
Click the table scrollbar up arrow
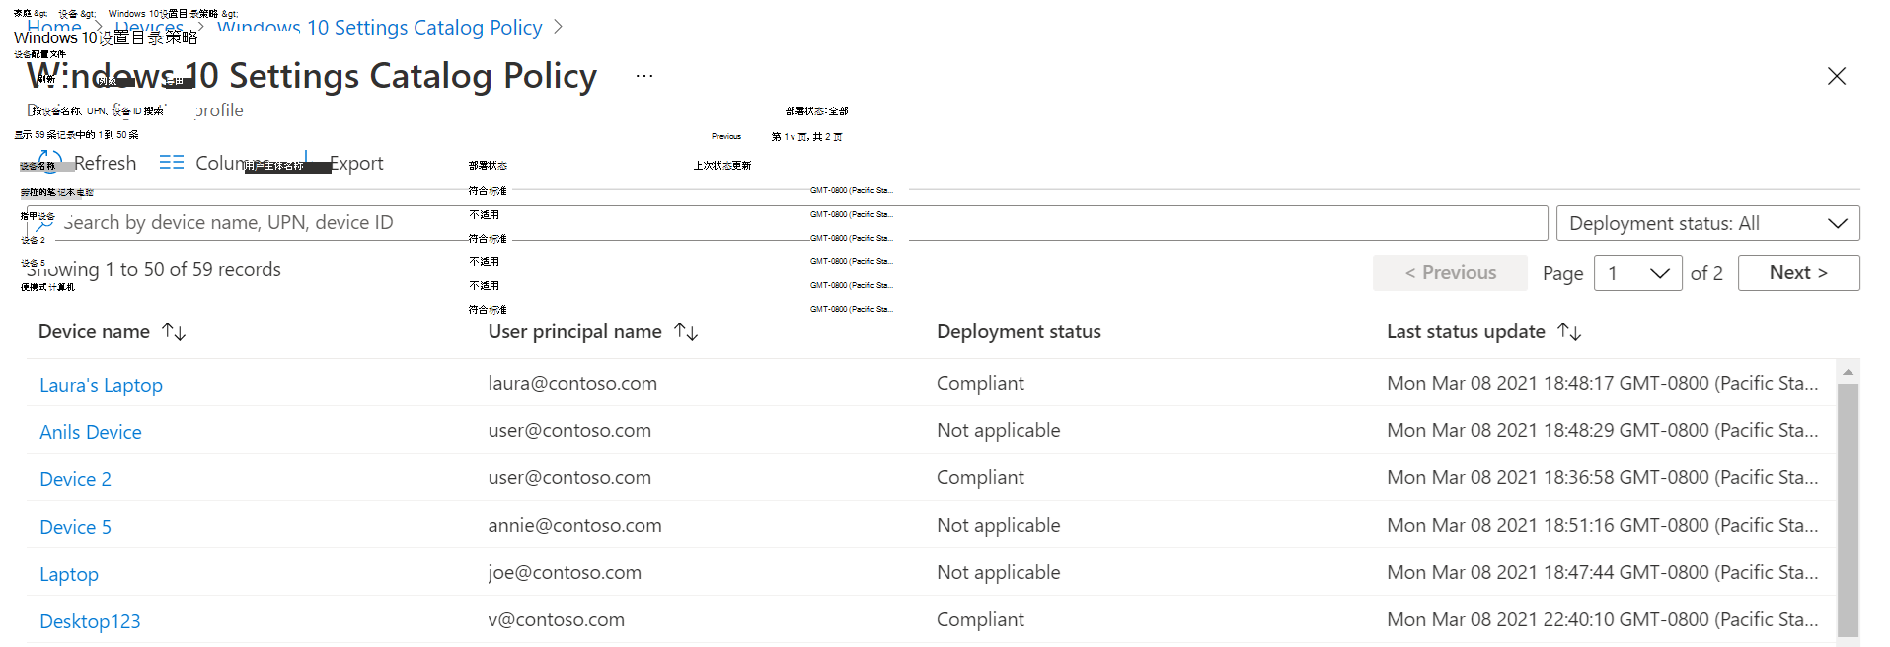click(1848, 372)
